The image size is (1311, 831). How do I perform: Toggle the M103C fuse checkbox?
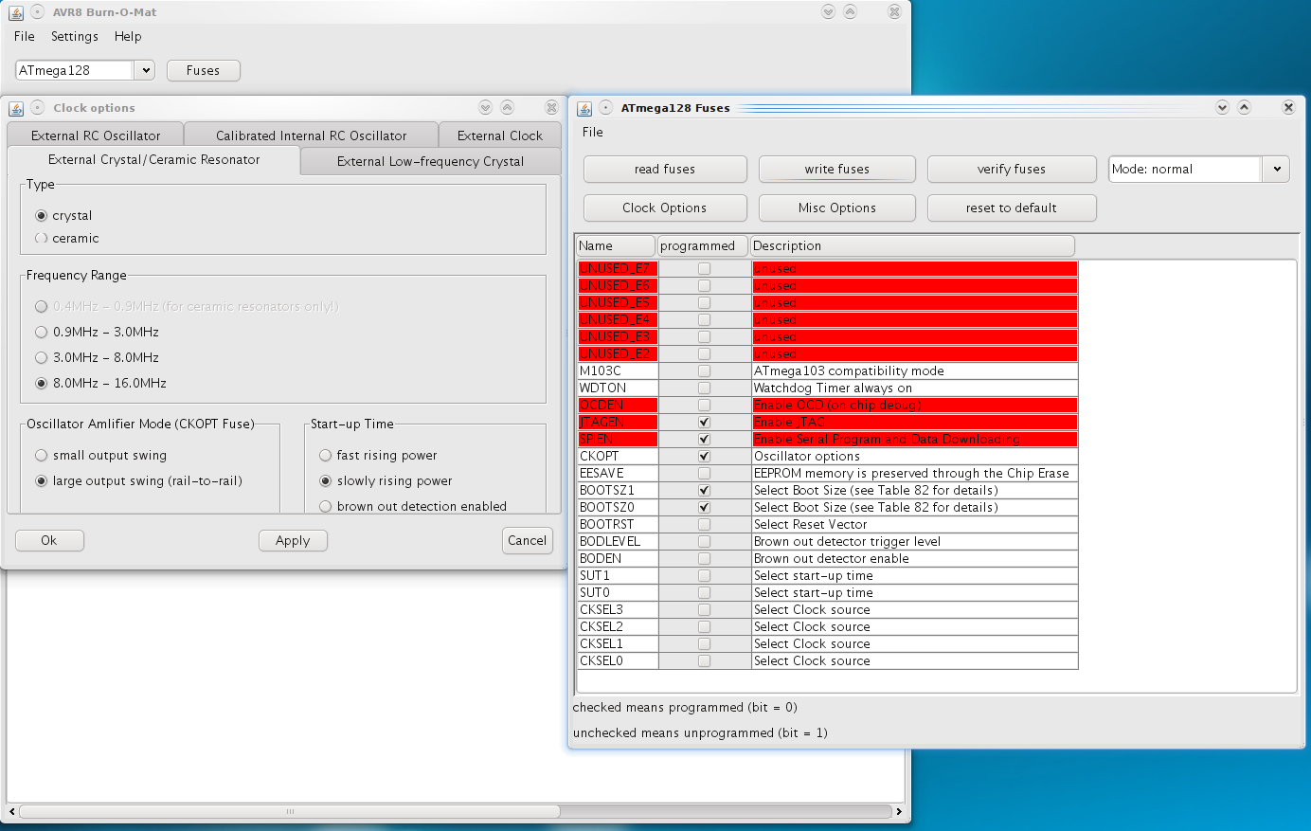click(x=704, y=371)
